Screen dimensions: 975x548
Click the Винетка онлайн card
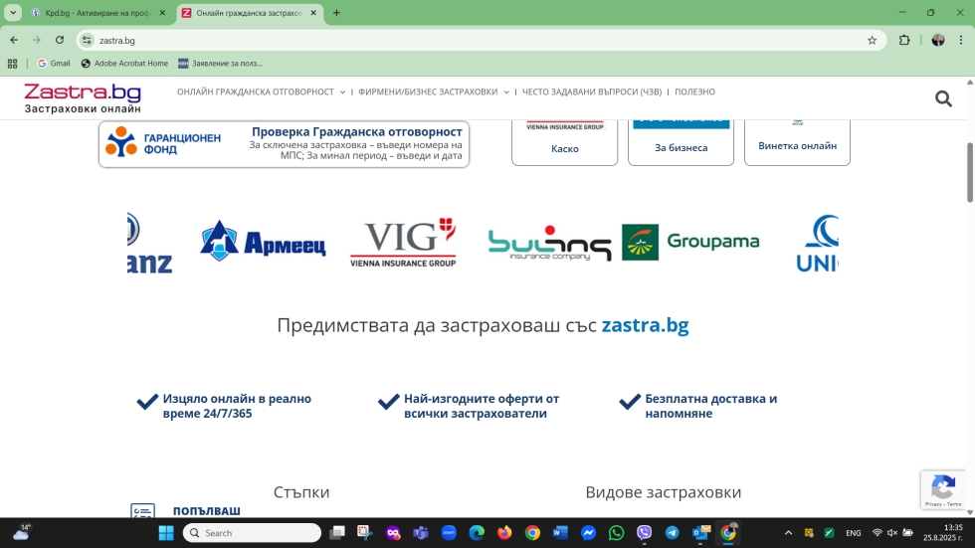(x=797, y=143)
